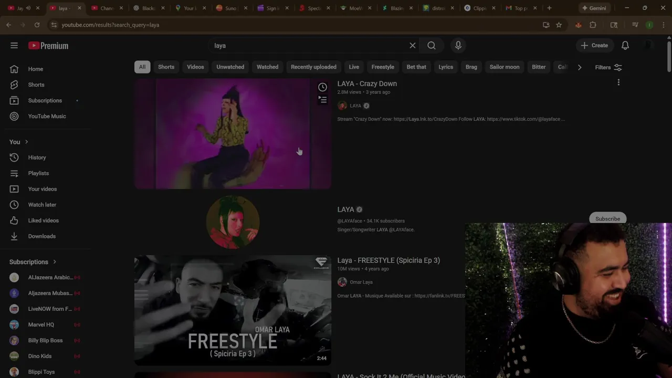Image resolution: width=672 pixels, height=378 pixels.
Task: Open the notifications bell
Action: click(625, 46)
